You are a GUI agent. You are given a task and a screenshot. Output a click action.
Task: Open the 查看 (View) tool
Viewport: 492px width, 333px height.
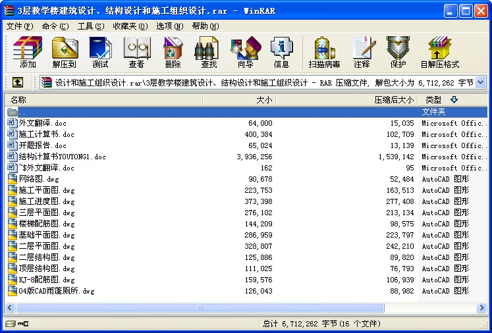coord(136,52)
